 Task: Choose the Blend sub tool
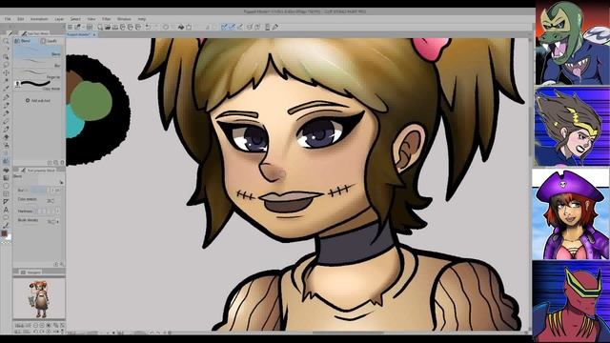[38, 52]
